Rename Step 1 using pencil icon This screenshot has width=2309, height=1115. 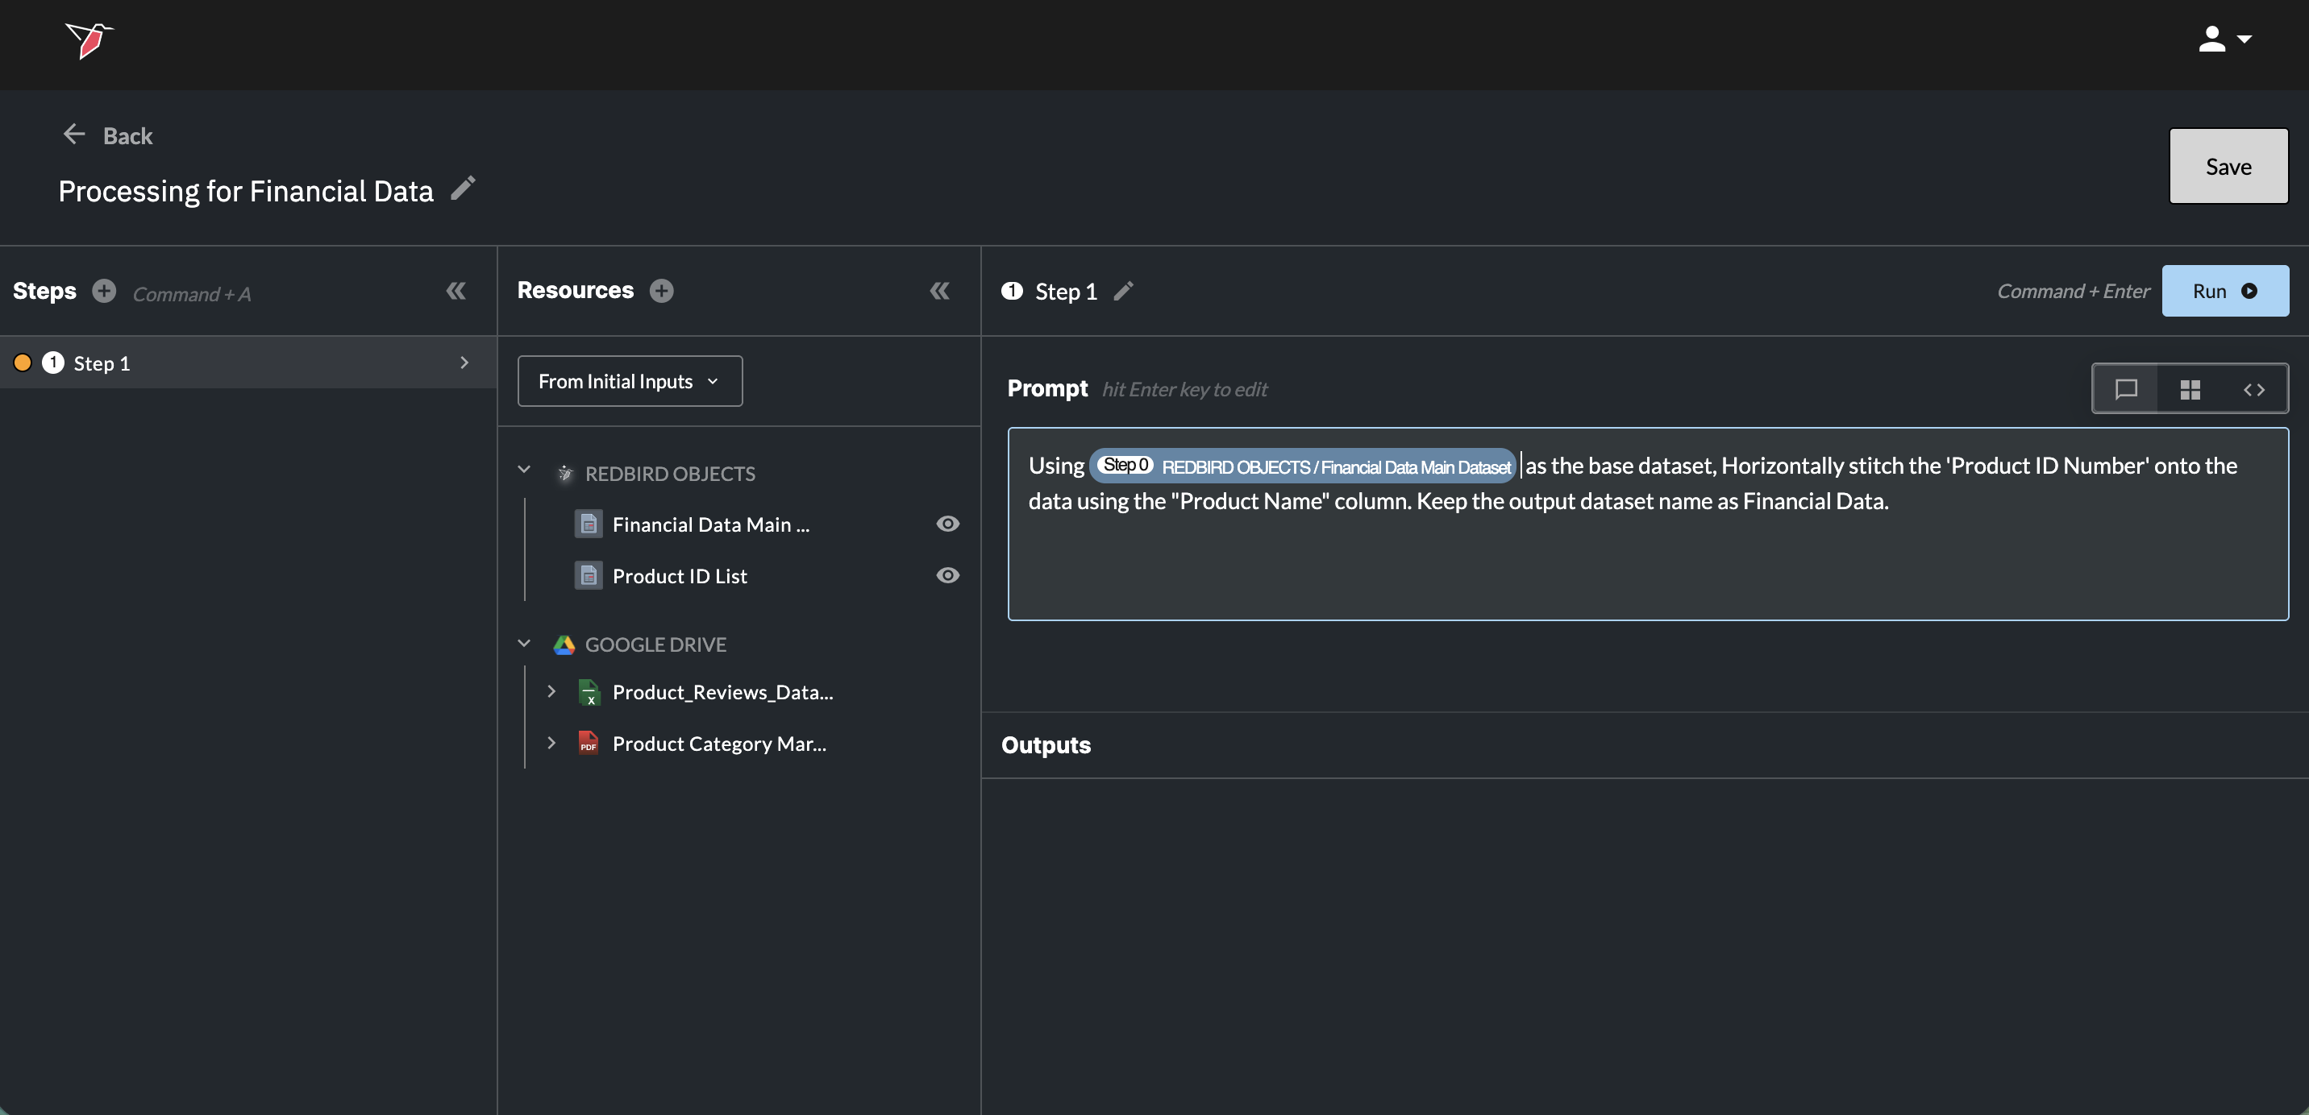[1123, 291]
